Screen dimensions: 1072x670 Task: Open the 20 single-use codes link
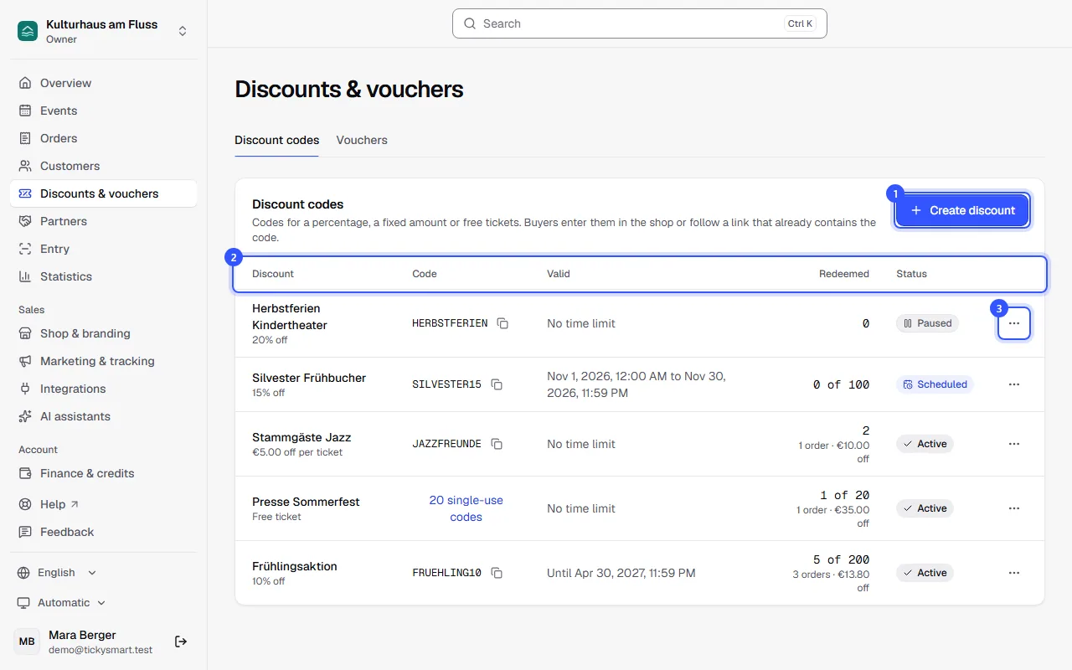point(466,508)
